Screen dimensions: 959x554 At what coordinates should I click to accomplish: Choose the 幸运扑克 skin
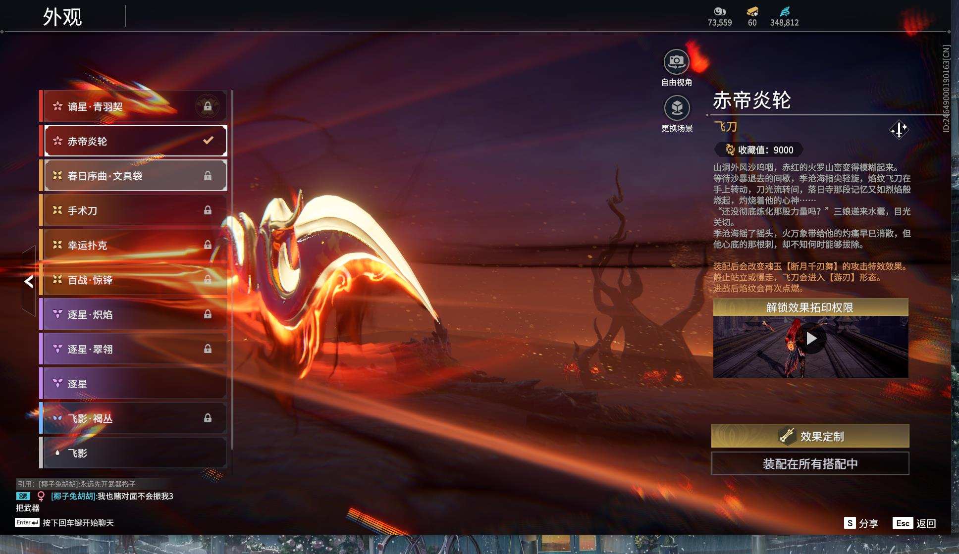133,245
